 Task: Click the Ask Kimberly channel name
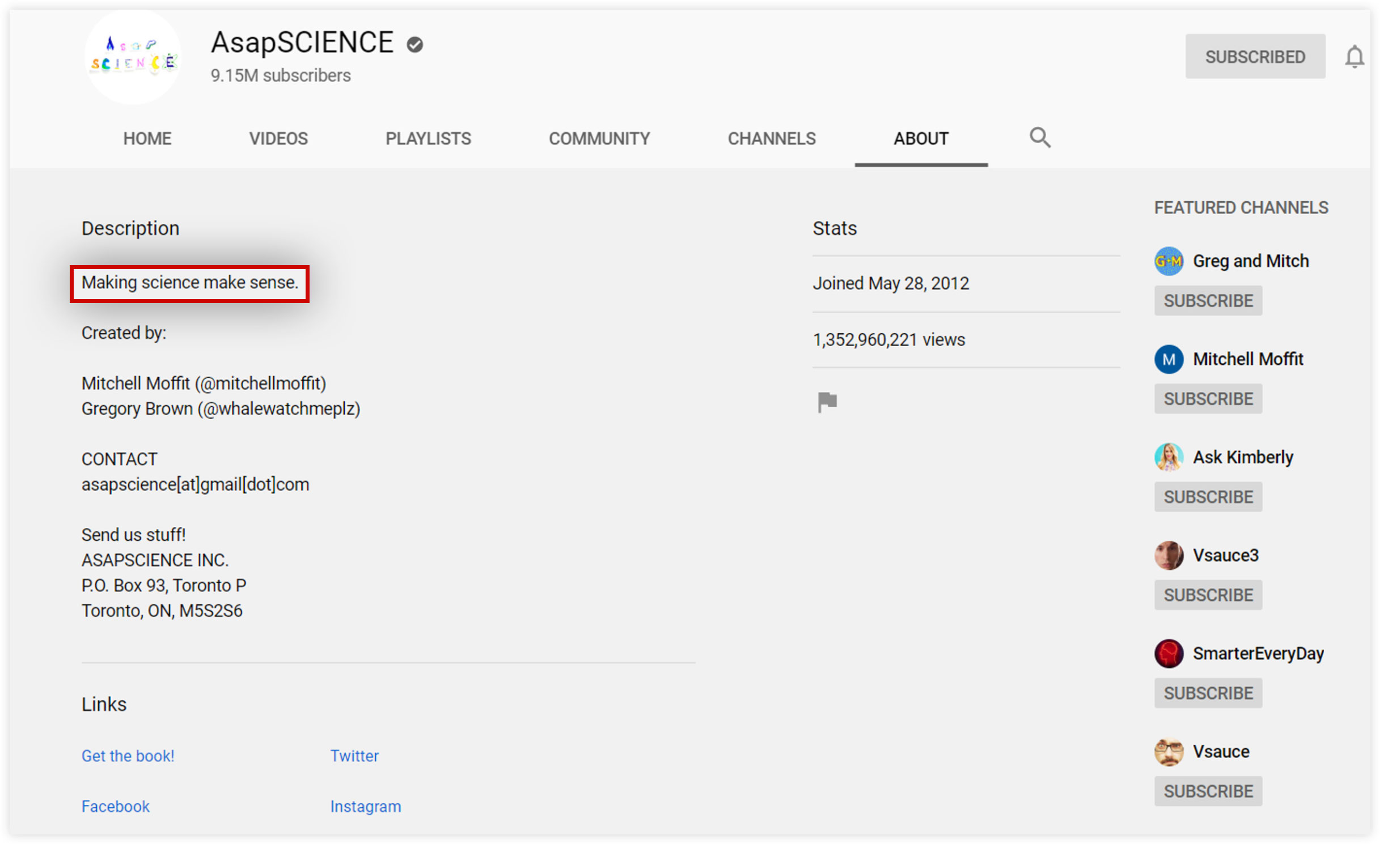tap(1243, 457)
